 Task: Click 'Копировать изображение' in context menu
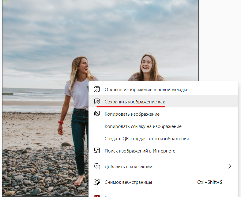tap(163, 114)
